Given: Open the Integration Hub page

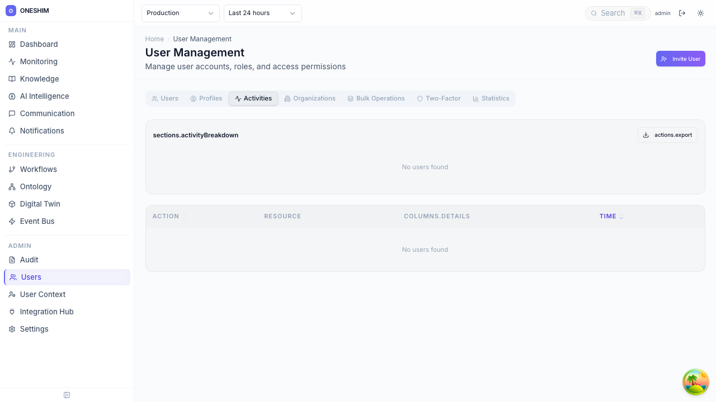Looking at the screenshot, I should pos(46,312).
